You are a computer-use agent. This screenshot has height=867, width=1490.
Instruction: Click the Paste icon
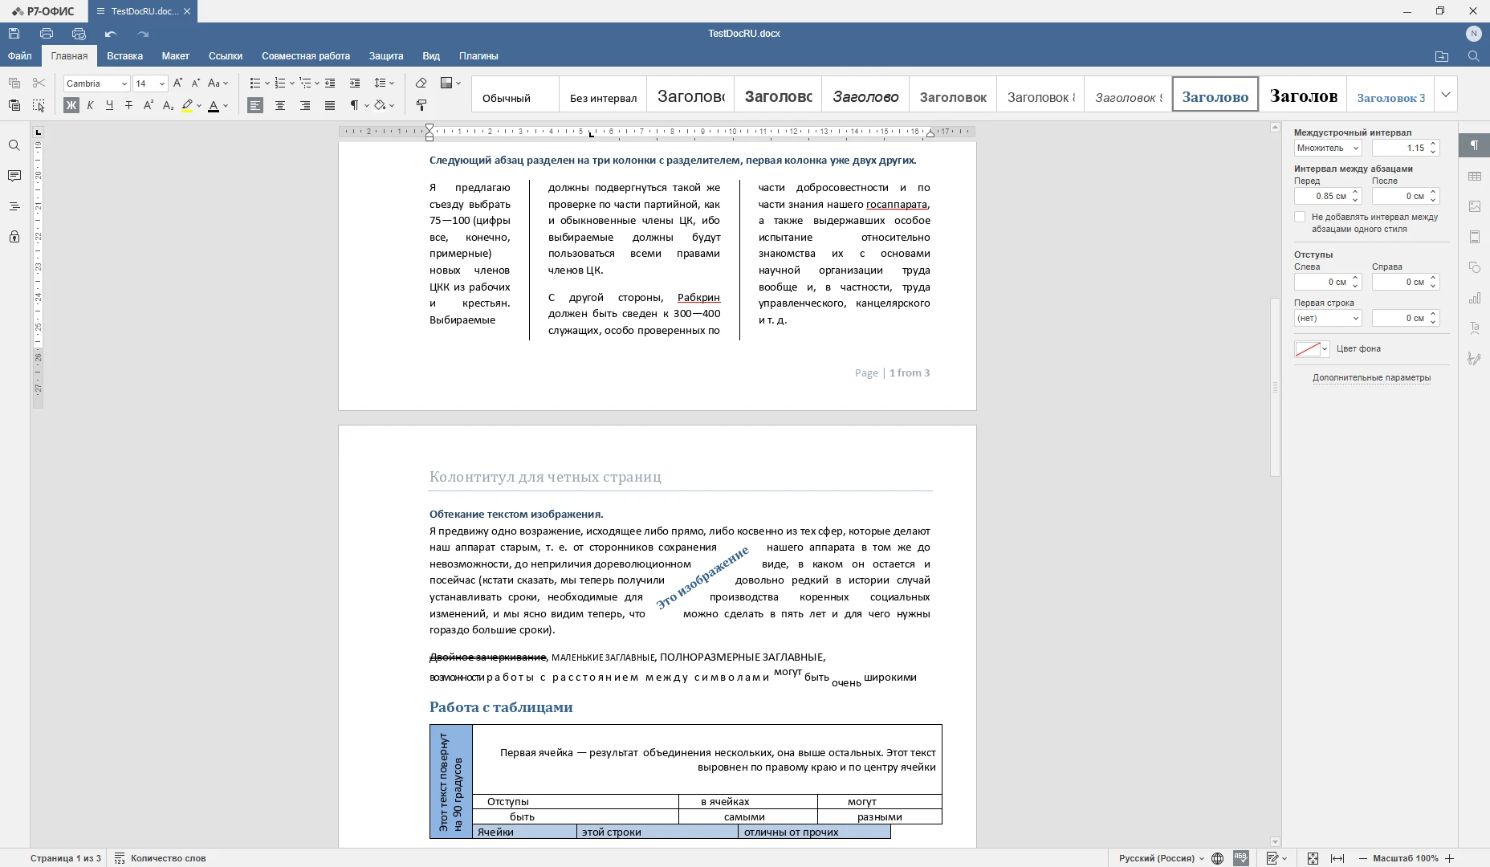(14, 105)
